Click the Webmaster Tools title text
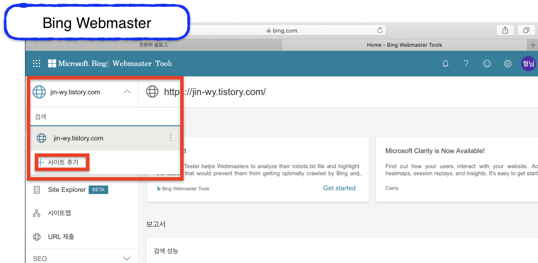Image resolution: width=538 pixels, height=263 pixels. coord(142,63)
